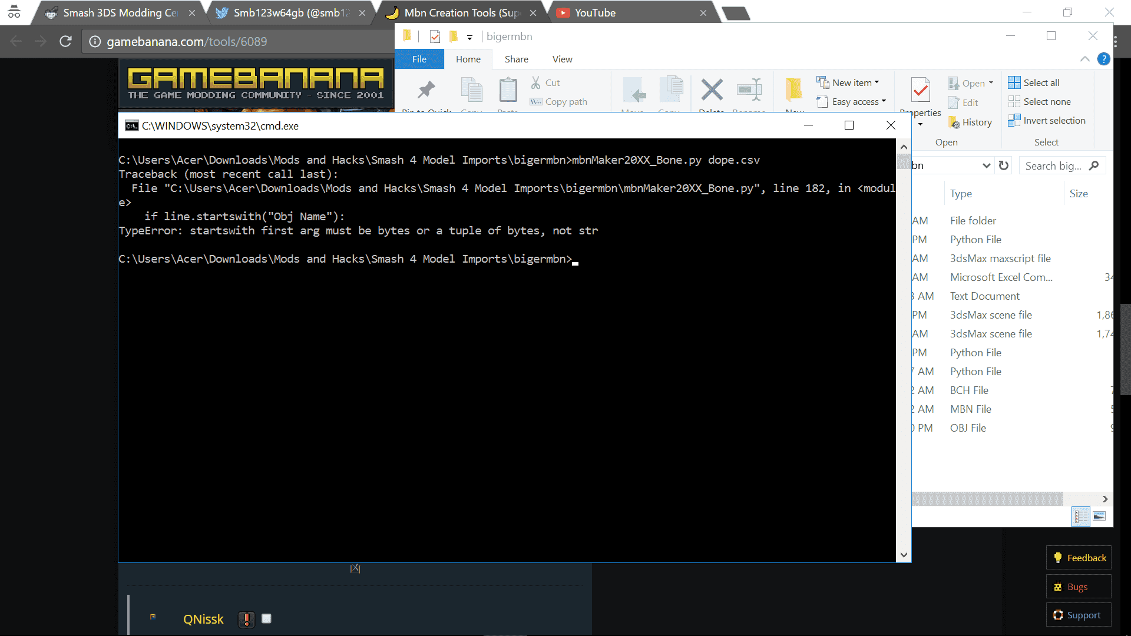Collapse the Explorer ribbon chevron
The image size is (1131, 636).
(1084, 59)
